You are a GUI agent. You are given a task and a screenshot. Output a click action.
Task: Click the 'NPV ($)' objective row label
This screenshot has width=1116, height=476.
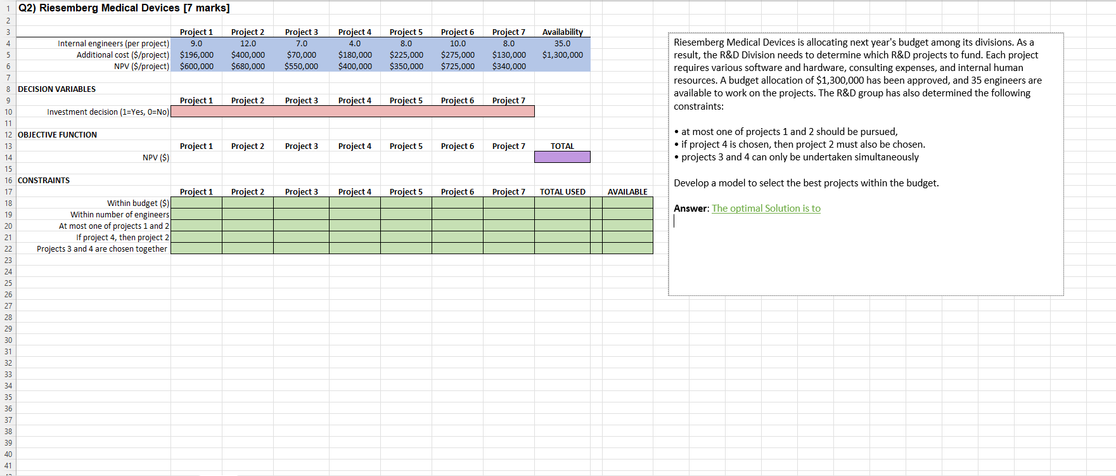(x=156, y=158)
